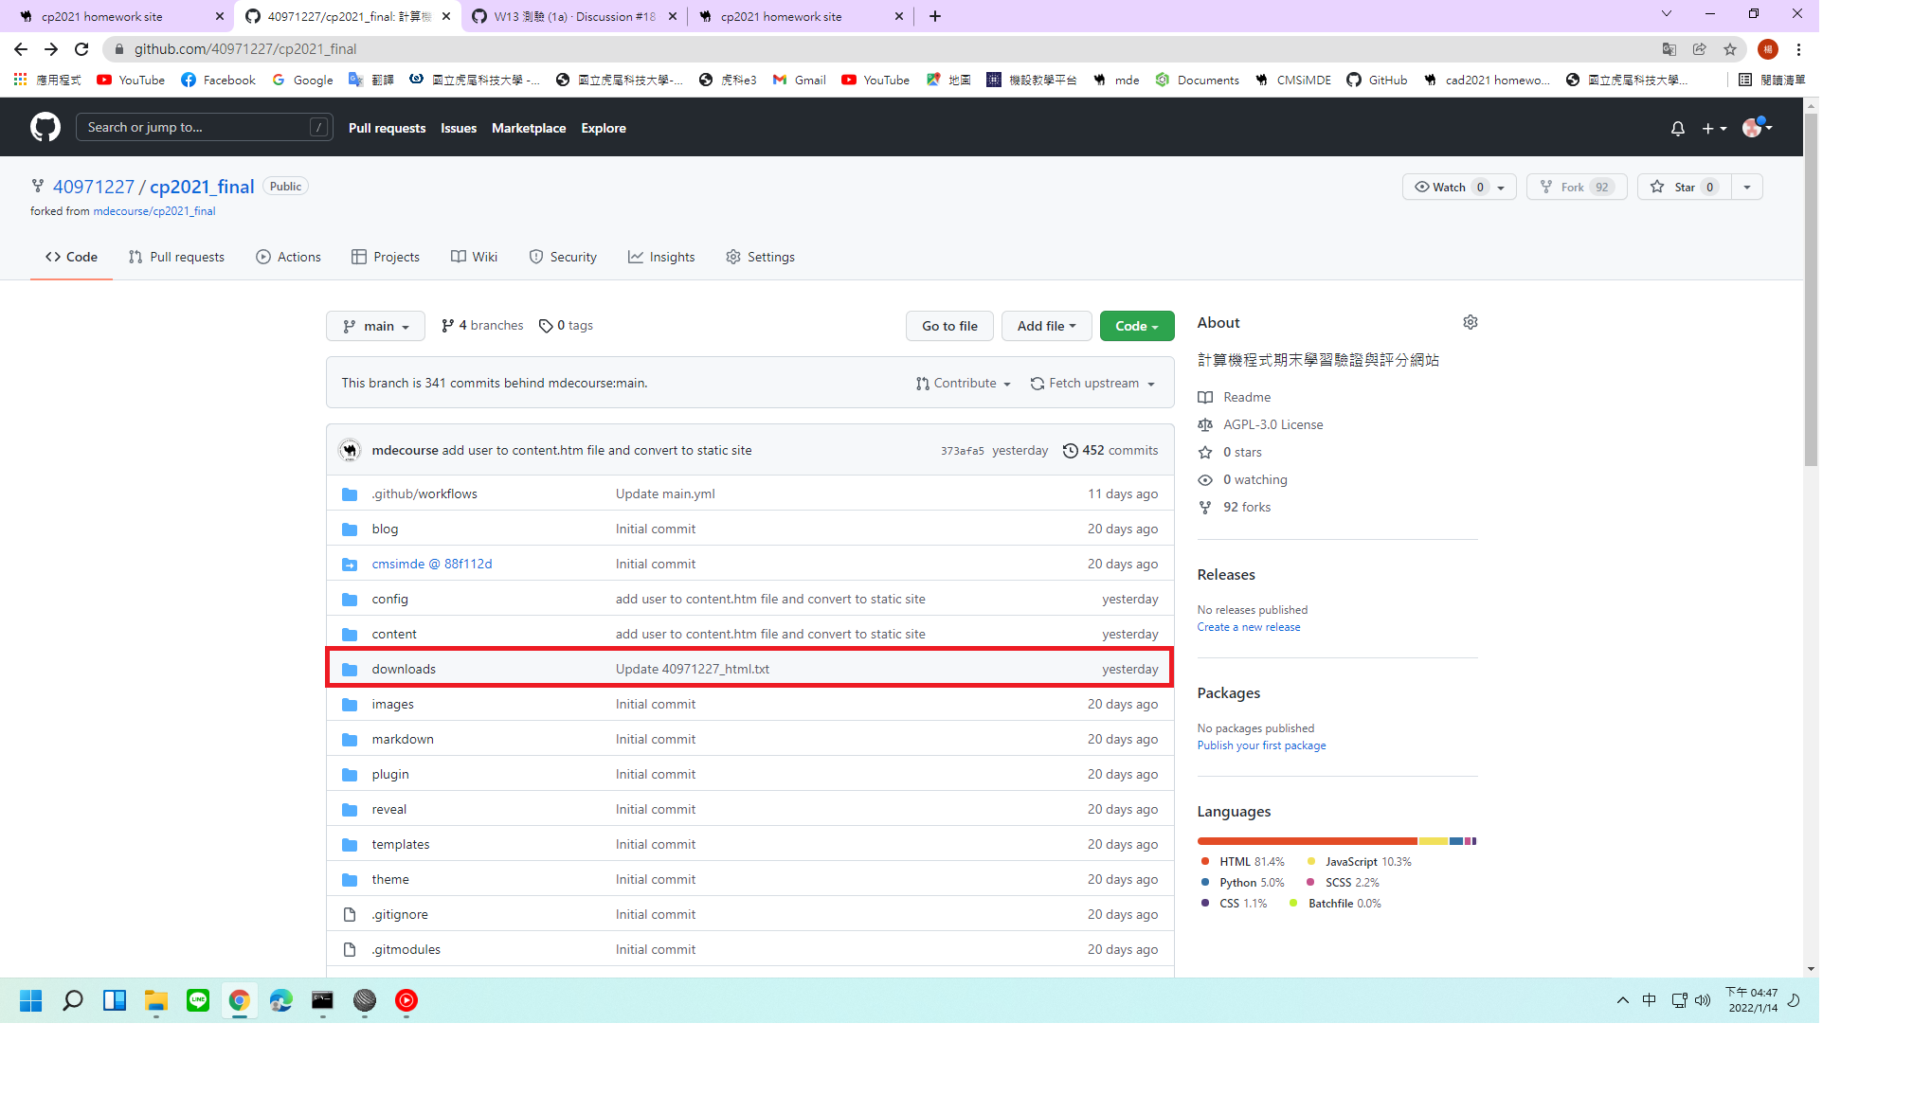The height and width of the screenshot is (1095, 1931).
Task: Open Microsoft Edge from taskbar
Action: (x=281, y=1000)
